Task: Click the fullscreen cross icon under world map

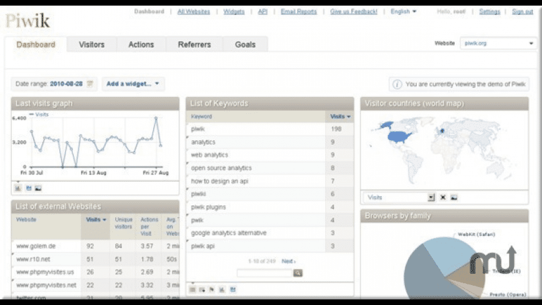Action: point(443,197)
